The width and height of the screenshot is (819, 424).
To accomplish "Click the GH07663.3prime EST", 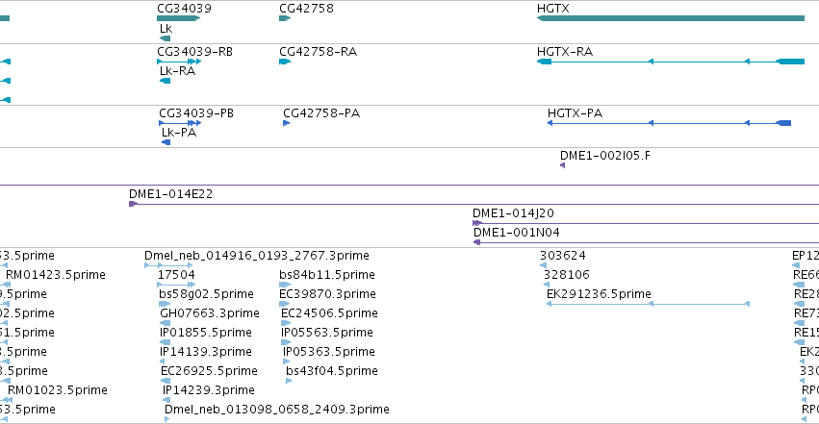I will coord(210,313).
